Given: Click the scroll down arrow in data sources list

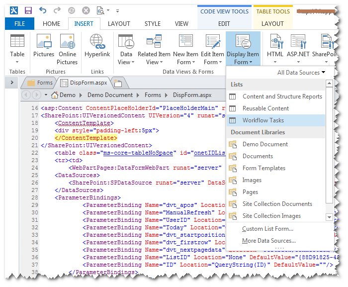Looking at the screenshot, I should tap(329, 217).
